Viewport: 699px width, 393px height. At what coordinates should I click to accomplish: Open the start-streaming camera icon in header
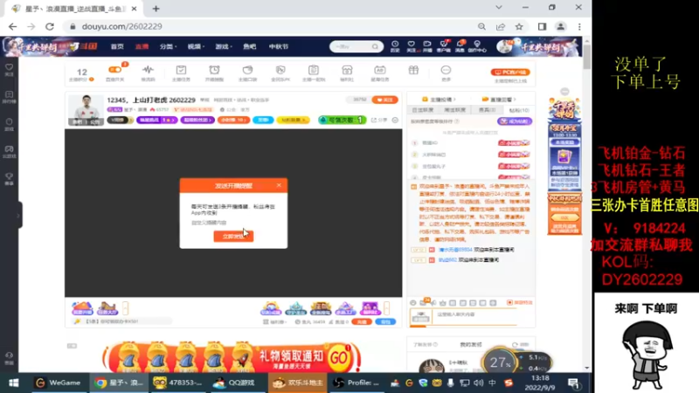427,45
